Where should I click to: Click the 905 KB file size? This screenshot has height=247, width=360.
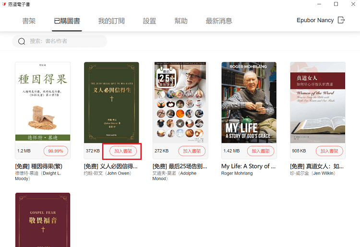[x=299, y=151]
